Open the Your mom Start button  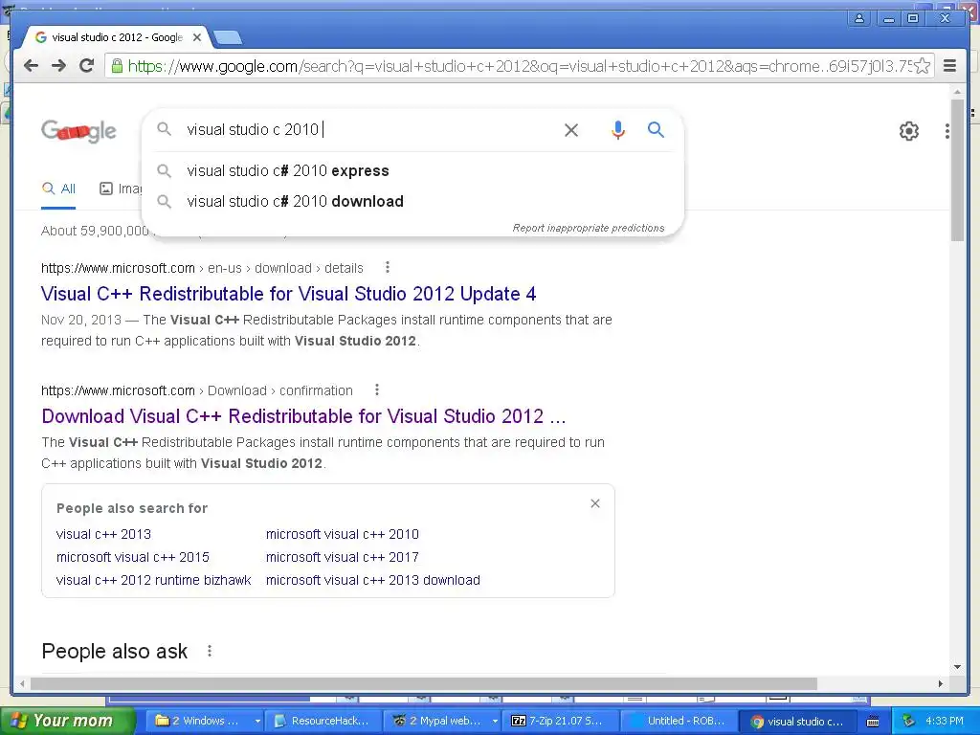(x=68, y=721)
